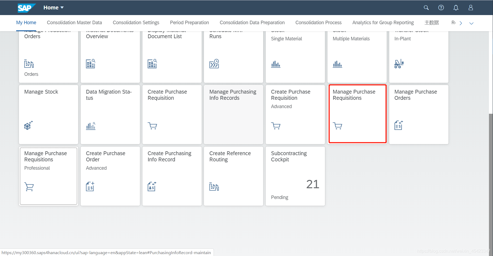This screenshot has width=493, height=256.
Task: Switch to My Home tab
Action: 26,23
